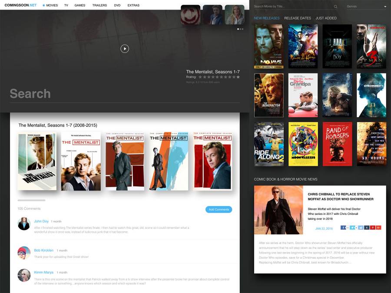Click the search magnifier icon

(x=335, y=7)
